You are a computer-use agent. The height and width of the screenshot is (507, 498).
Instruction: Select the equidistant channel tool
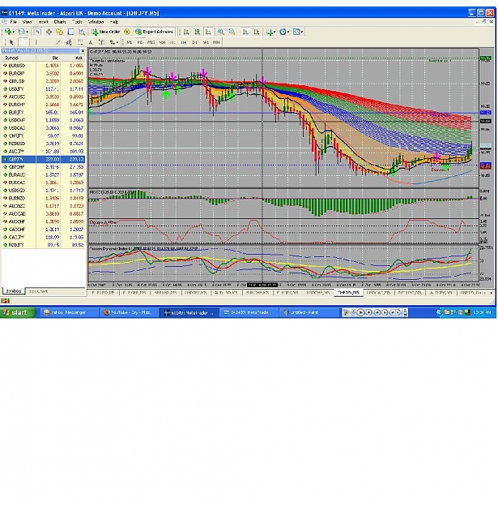tap(69, 42)
